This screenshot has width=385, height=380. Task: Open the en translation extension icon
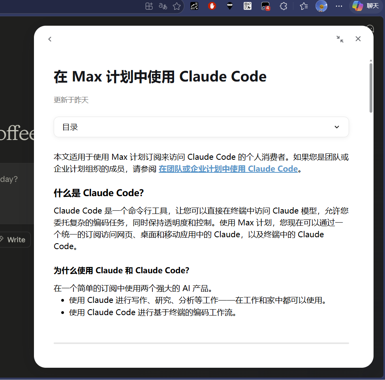coord(194,6)
